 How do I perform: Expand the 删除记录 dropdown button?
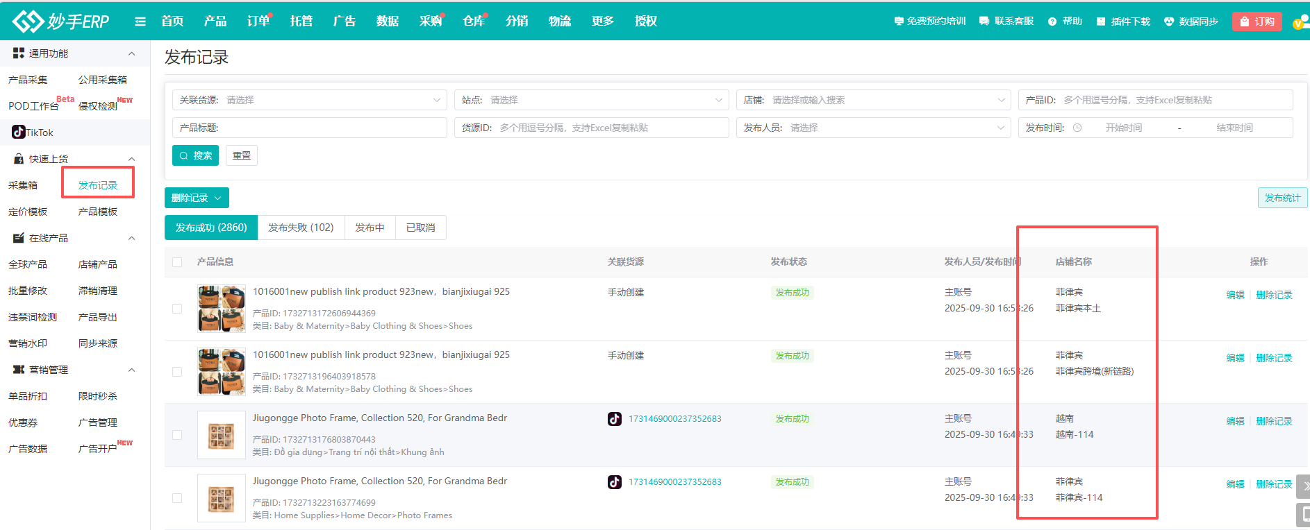pyautogui.click(x=197, y=198)
